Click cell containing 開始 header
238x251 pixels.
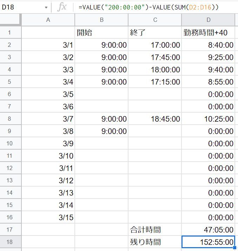[101, 33]
